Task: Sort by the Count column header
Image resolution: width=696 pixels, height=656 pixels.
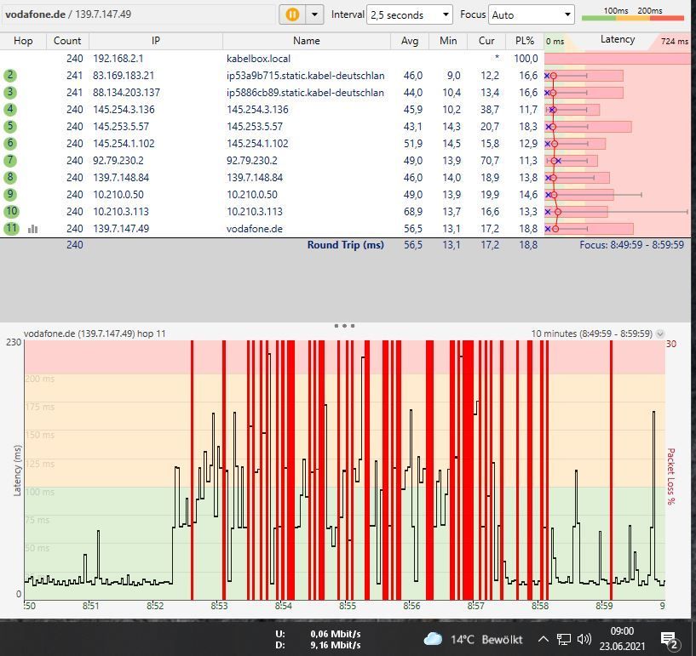Action: tap(67, 41)
